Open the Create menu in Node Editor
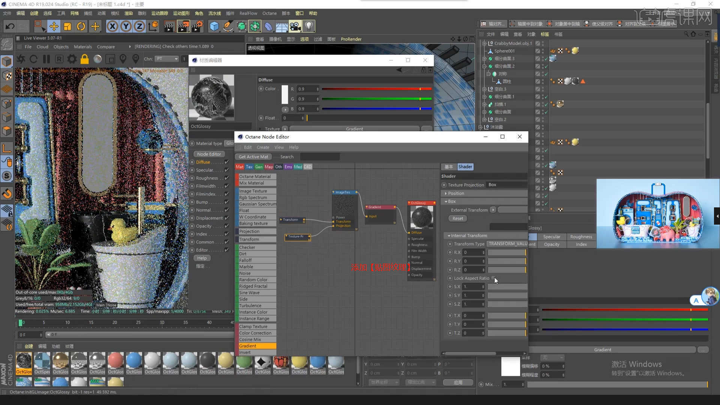Image resolution: width=720 pixels, height=405 pixels. click(262, 147)
